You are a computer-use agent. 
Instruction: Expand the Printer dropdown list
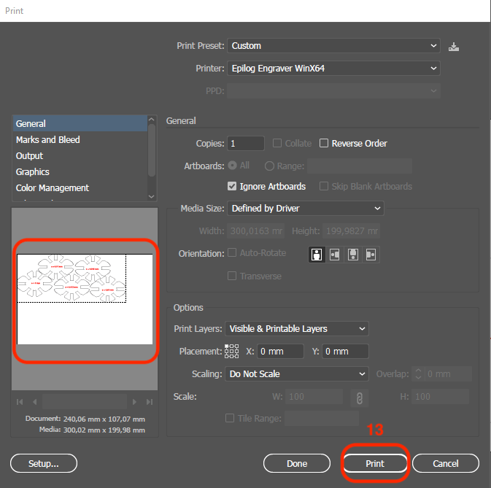333,69
